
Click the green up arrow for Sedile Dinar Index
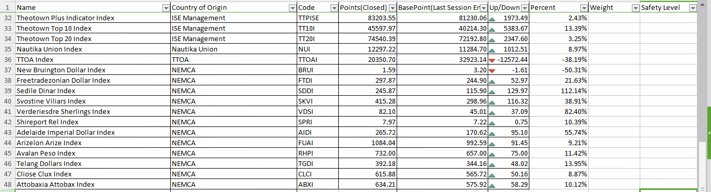click(x=492, y=91)
